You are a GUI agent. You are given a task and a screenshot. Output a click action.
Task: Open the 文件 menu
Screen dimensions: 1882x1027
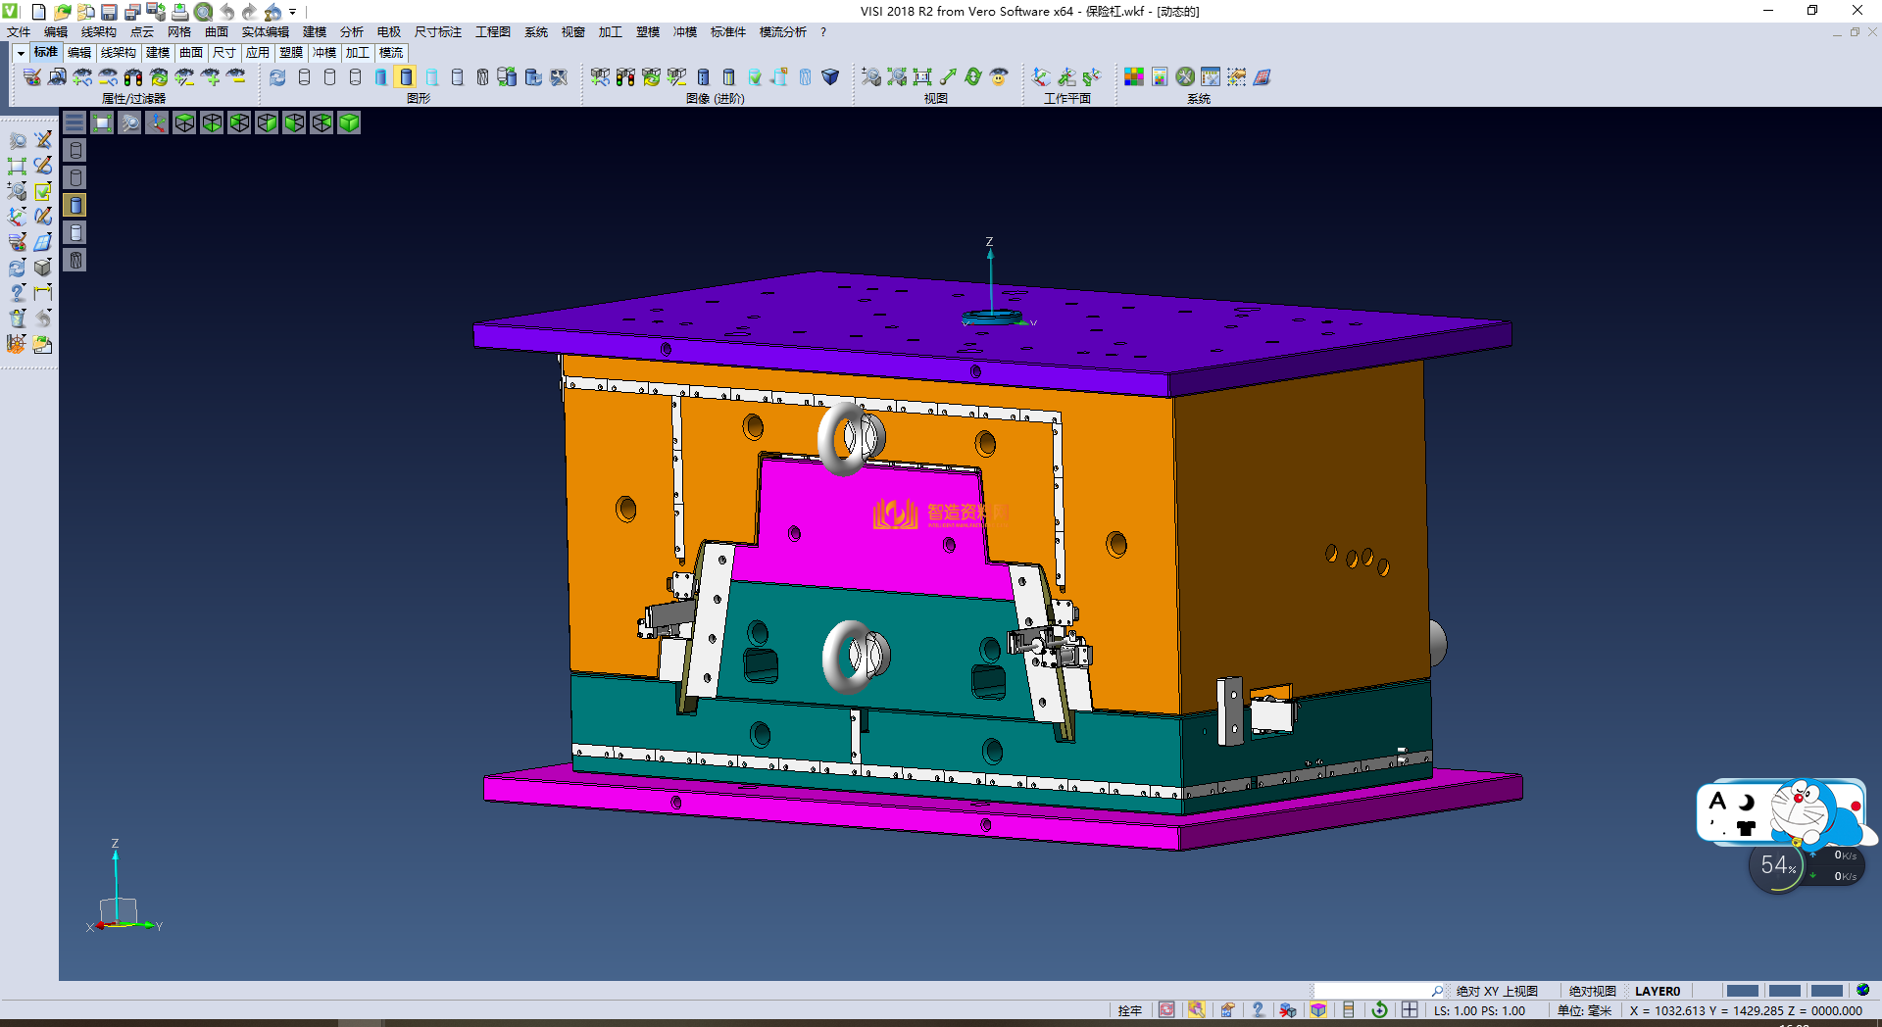click(19, 32)
